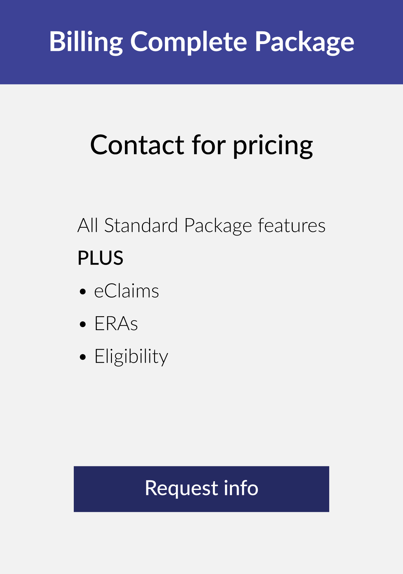Click the word Package in the purple header

click(x=304, y=42)
